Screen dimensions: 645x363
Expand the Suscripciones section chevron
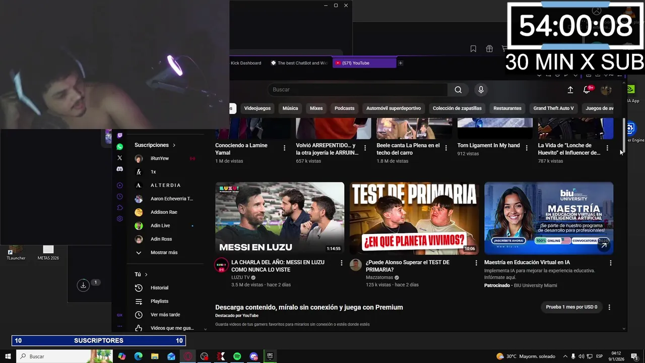[x=174, y=145]
